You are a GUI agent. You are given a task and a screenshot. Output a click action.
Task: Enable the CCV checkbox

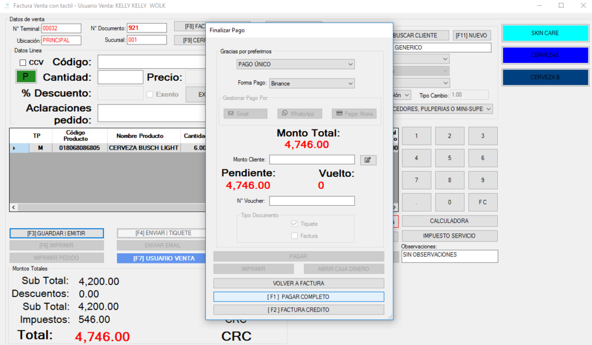(23, 62)
